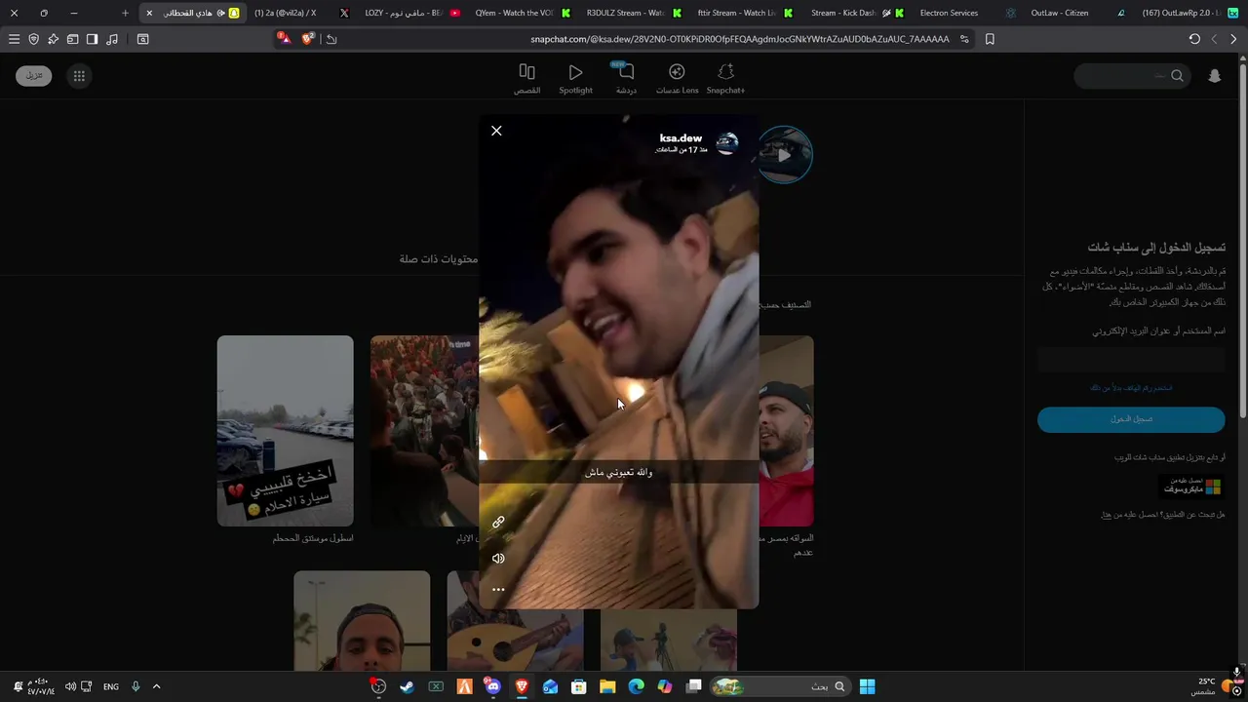Open the Brave hamburger menu
The image size is (1248, 702).
point(14,39)
